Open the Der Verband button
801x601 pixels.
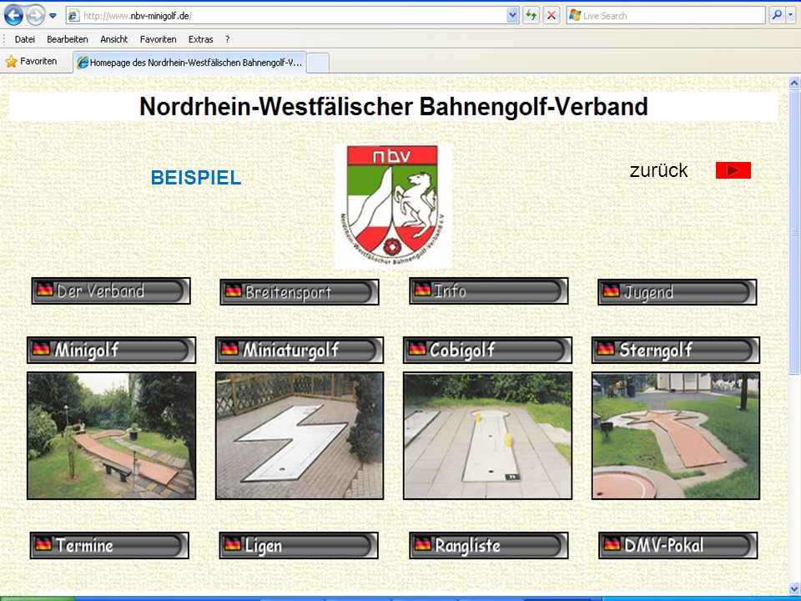click(x=111, y=290)
